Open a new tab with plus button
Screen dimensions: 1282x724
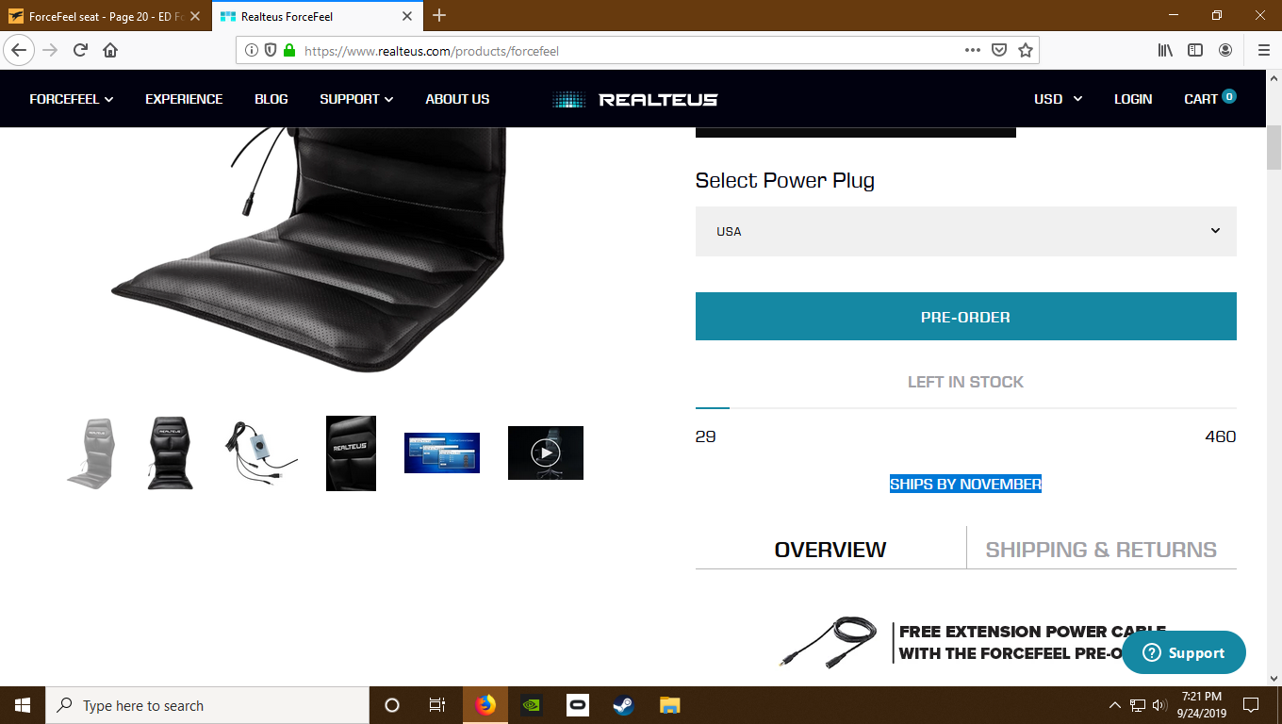point(439,15)
